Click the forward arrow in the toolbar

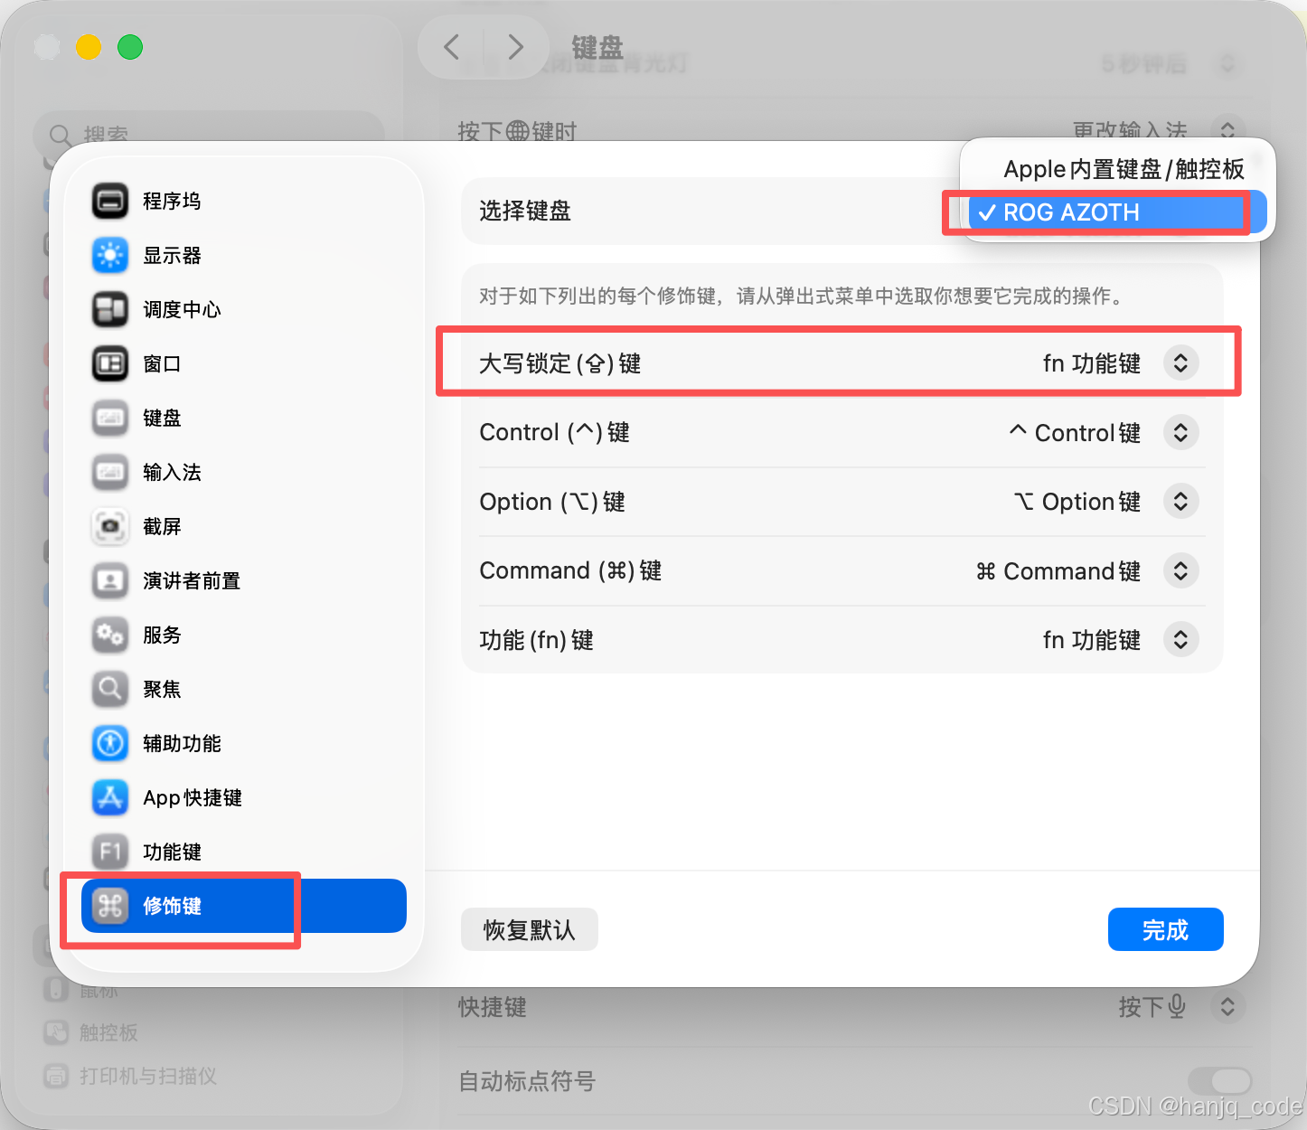click(x=515, y=46)
